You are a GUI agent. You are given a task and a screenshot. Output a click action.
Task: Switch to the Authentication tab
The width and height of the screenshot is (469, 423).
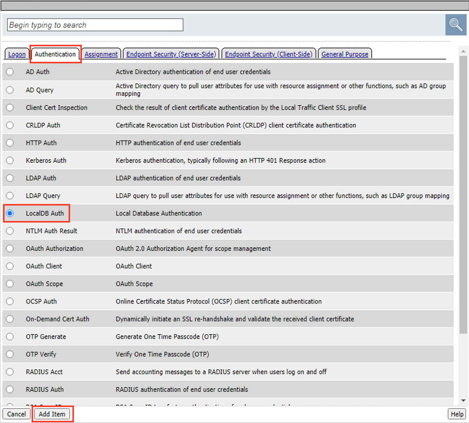click(x=55, y=54)
